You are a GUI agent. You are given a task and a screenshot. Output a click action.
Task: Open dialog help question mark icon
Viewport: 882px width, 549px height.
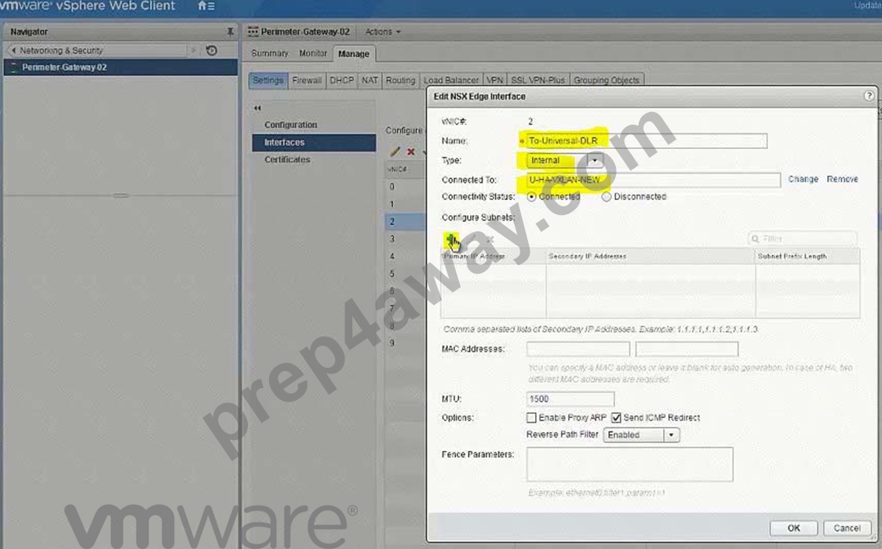coord(869,96)
